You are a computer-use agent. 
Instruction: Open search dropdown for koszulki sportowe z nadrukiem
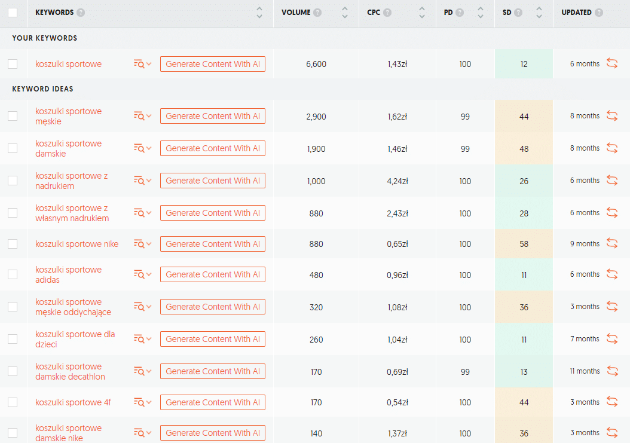(x=143, y=181)
